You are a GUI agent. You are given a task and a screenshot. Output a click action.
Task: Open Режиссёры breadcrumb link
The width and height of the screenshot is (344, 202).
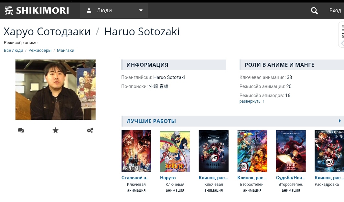point(40,50)
